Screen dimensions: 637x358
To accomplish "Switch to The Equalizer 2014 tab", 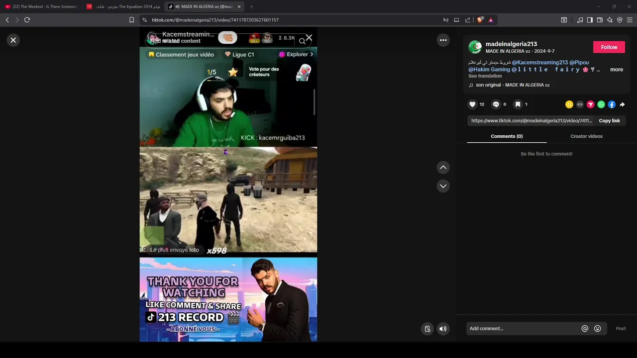I will [123, 6].
